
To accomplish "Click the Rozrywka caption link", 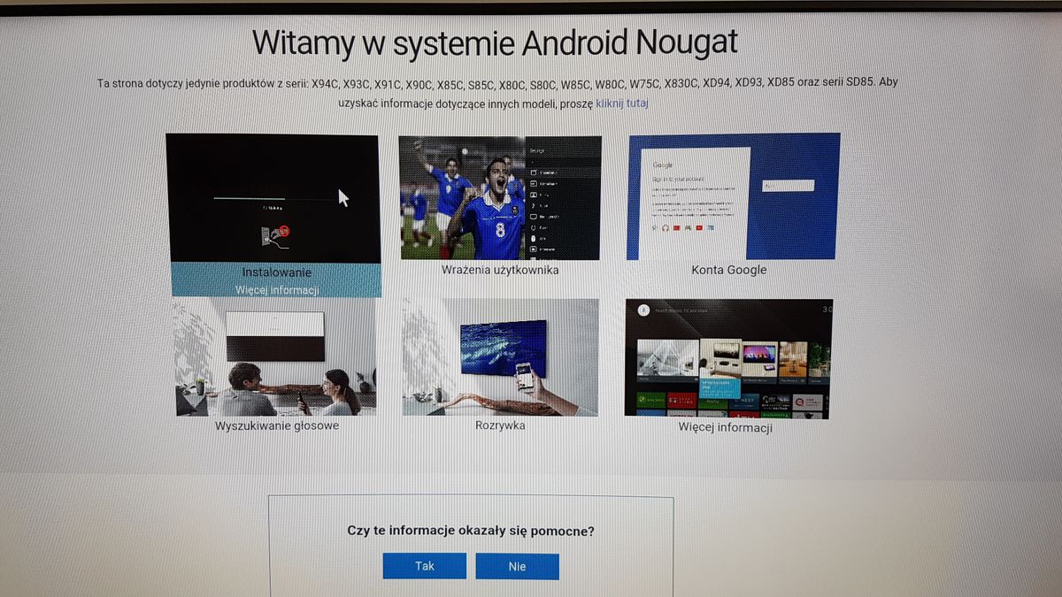I will pyautogui.click(x=500, y=425).
